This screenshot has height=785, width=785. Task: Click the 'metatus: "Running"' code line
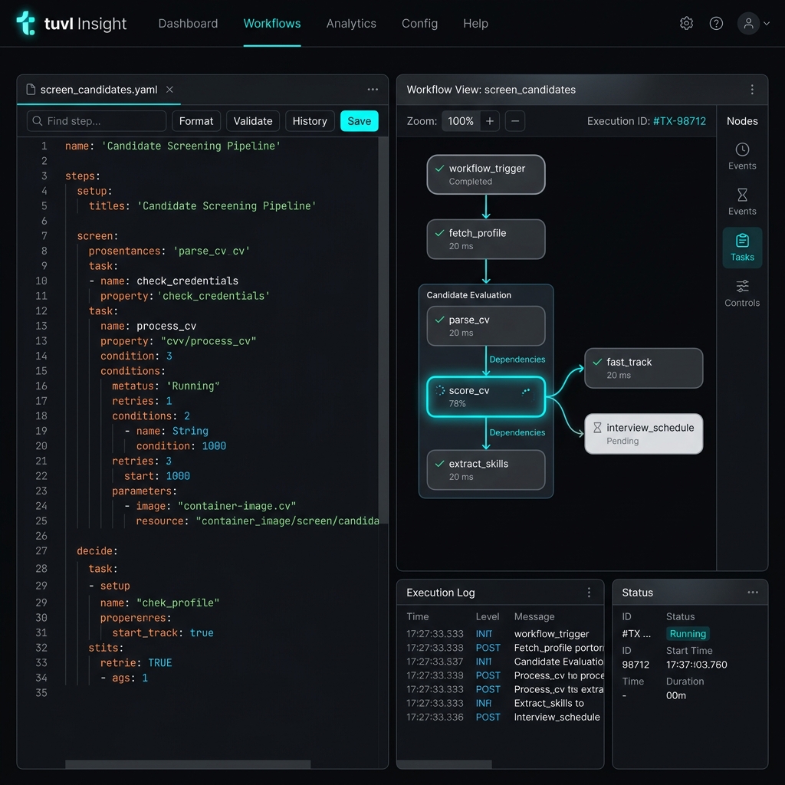[166, 386]
